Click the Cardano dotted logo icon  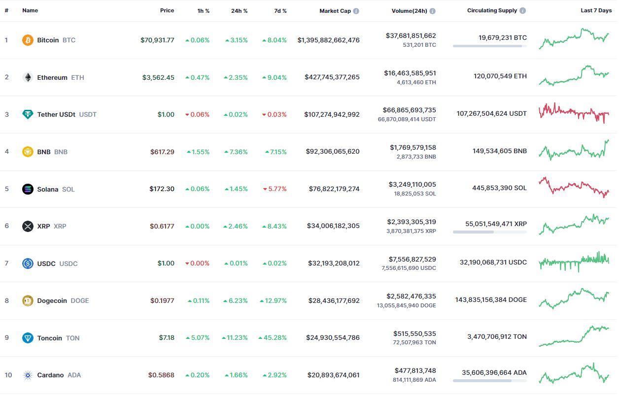(x=28, y=375)
